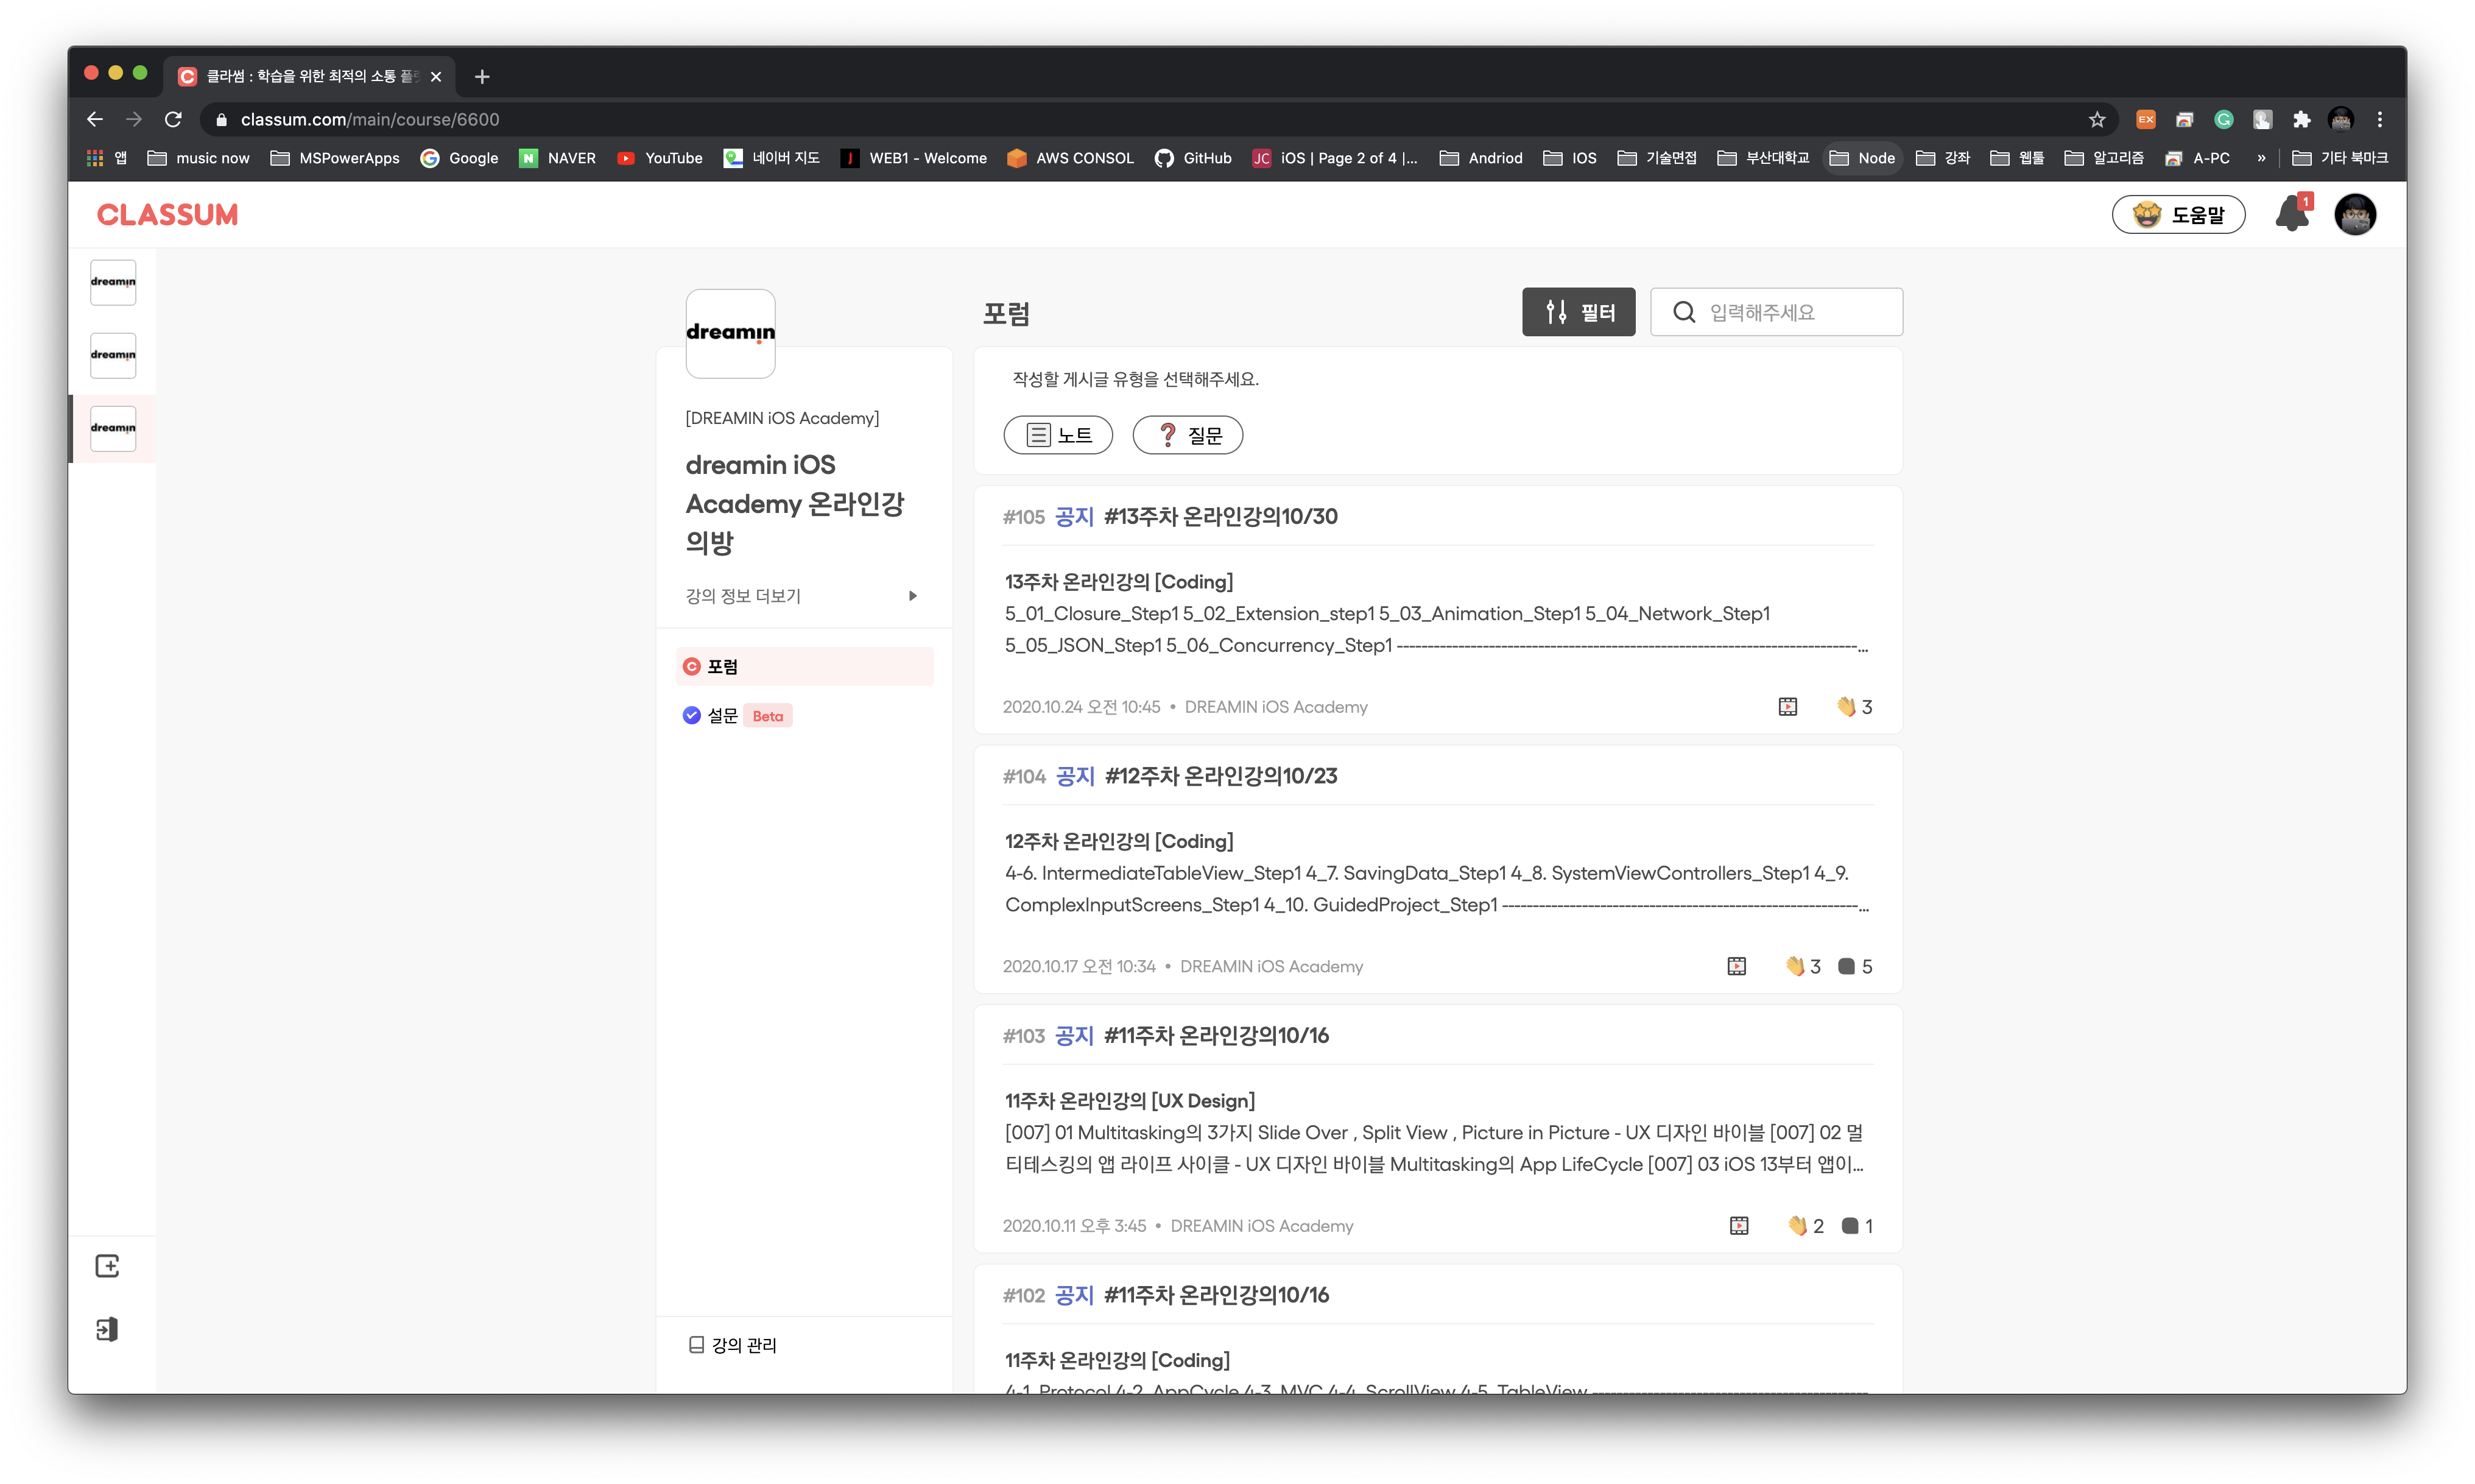Create a new 질문 question post

[1188, 435]
